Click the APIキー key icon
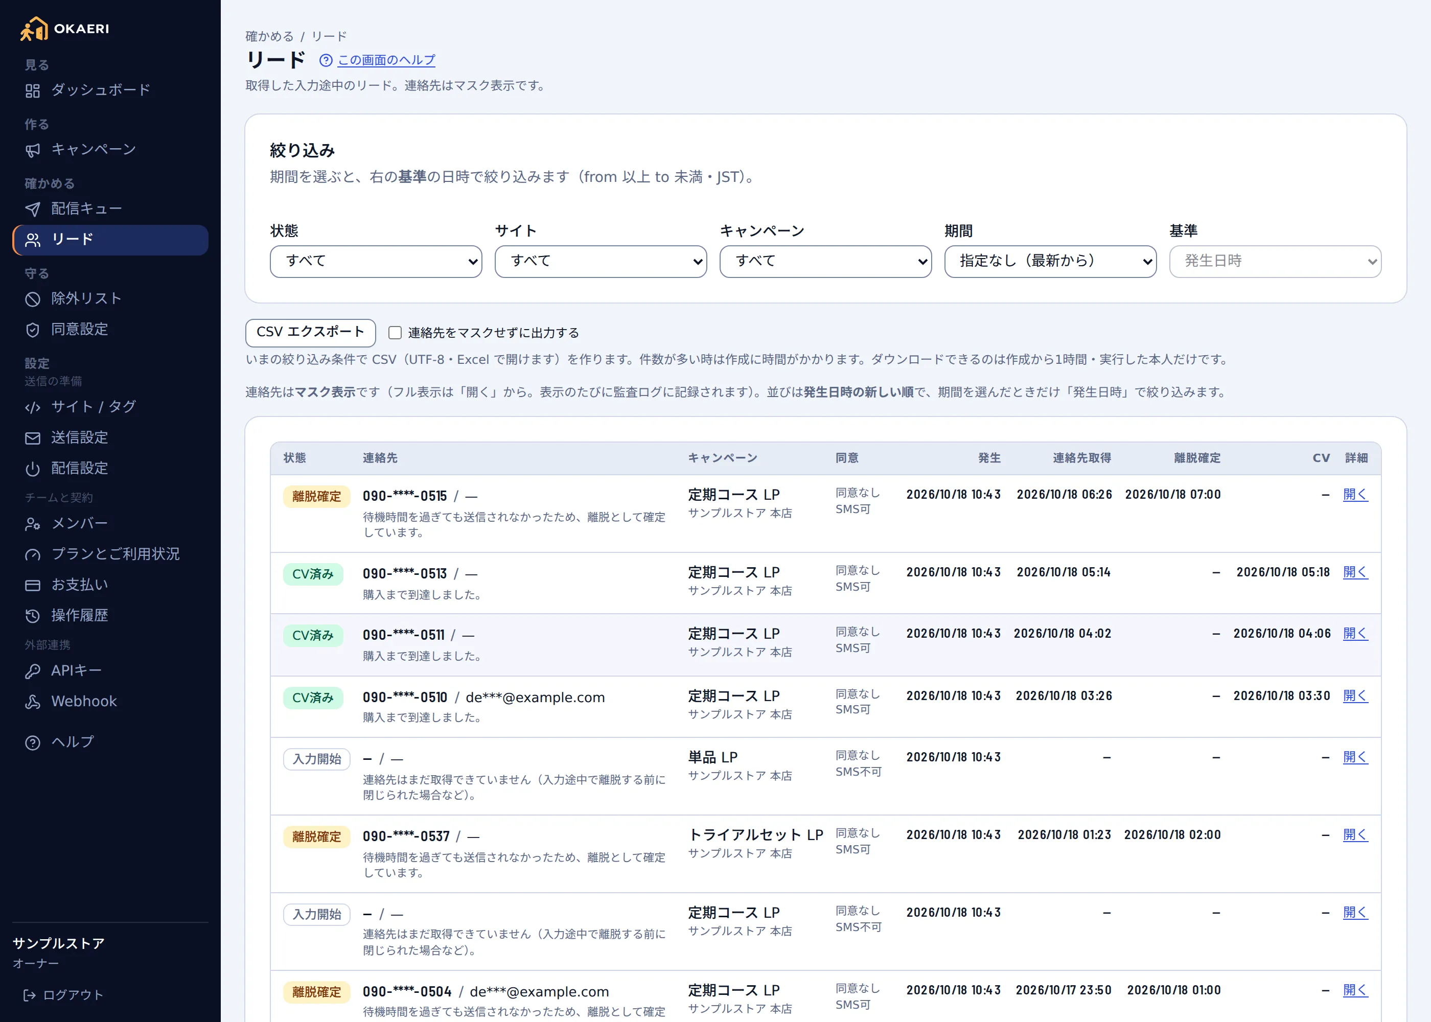This screenshot has height=1022, width=1431. pyautogui.click(x=33, y=671)
